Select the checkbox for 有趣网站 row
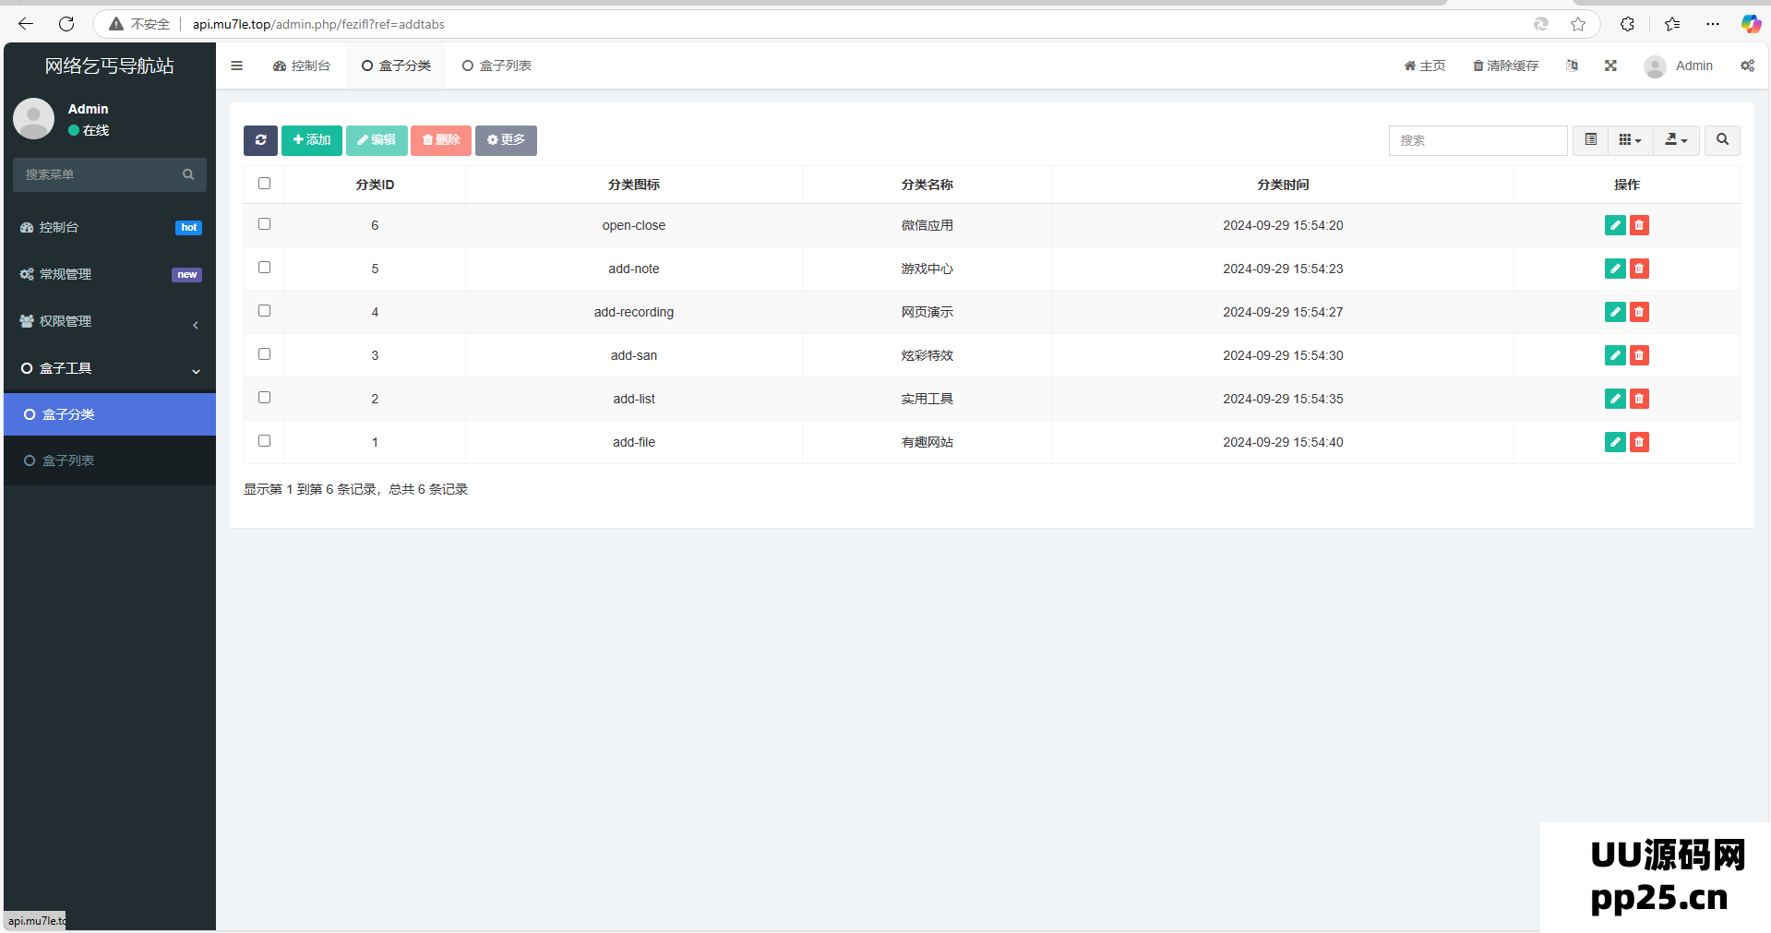Viewport: 1771px width, 933px height. coord(265,441)
